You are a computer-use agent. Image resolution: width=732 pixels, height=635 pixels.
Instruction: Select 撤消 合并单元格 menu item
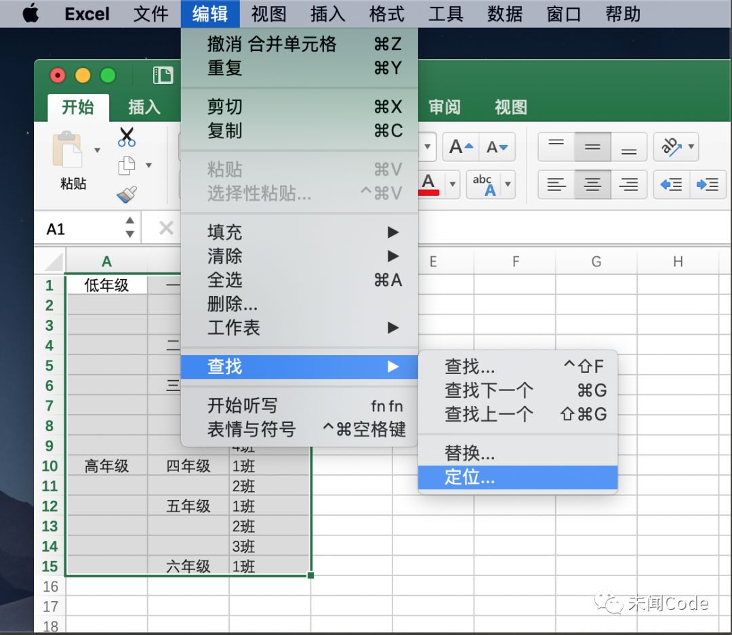(301, 44)
